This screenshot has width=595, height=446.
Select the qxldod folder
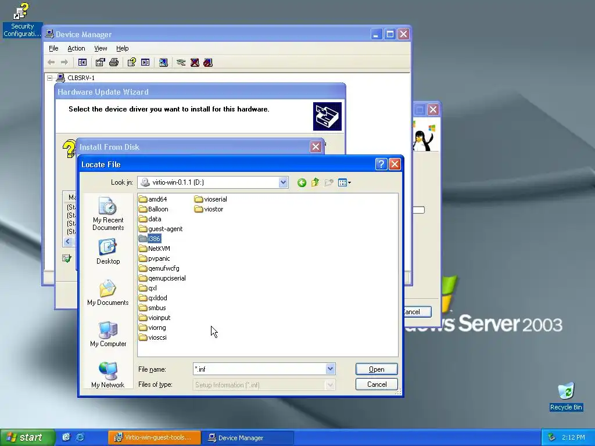[153, 298]
